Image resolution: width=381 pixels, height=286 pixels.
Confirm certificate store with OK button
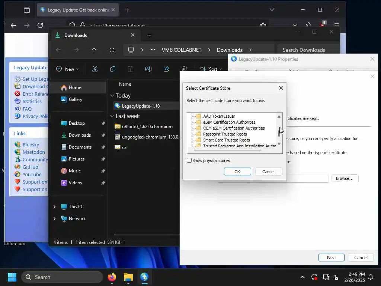pyautogui.click(x=237, y=171)
